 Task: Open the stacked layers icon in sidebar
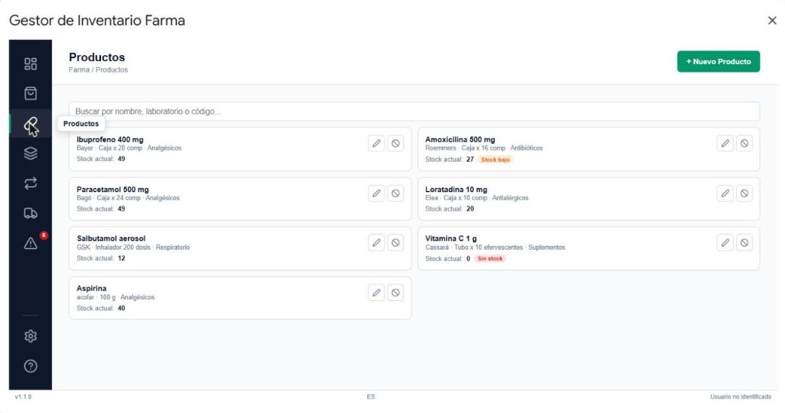[31, 154]
